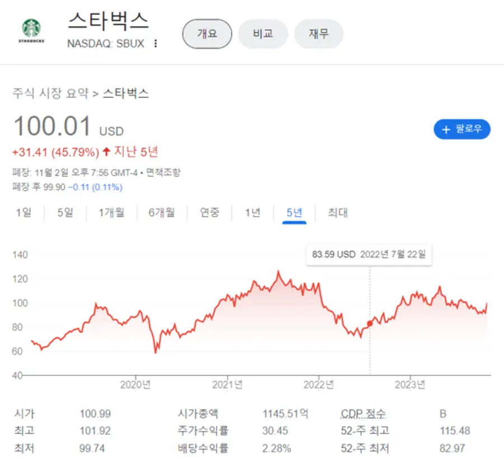The height and width of the screenshot is (457, 504).
Task: Click the 시가 value 100.99
Action: pos(95,414)
